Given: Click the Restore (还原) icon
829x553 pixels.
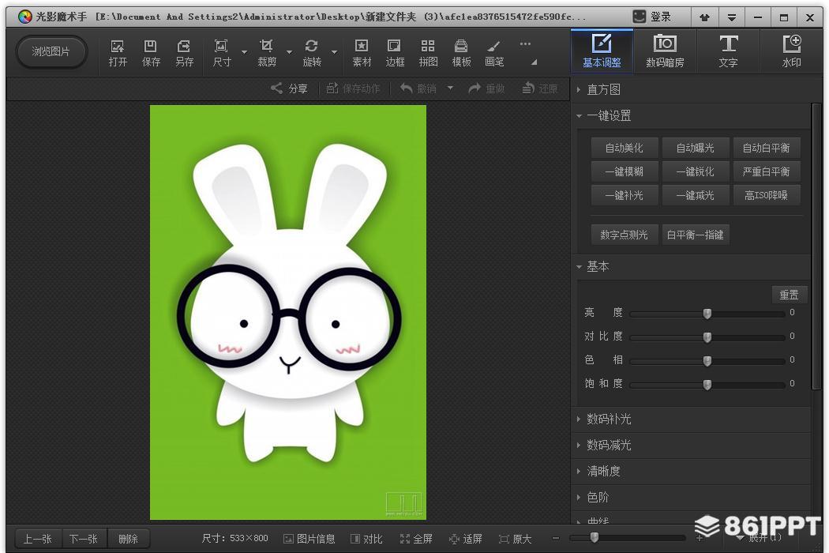Looking at the screenshot, I should (x=528, y=88).
